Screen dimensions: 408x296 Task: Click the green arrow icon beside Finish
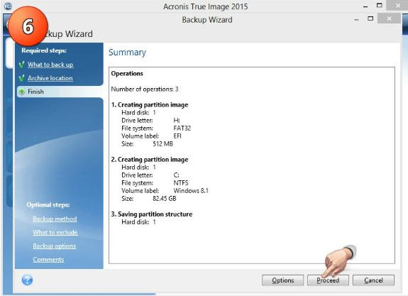[x=21, y=92]
